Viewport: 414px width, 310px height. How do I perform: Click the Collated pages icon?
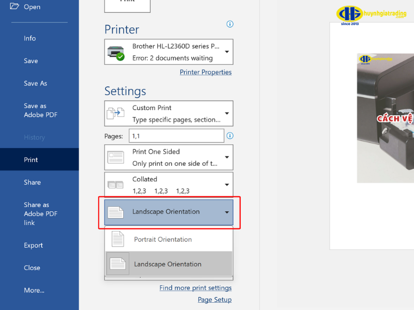click(116, 184)
